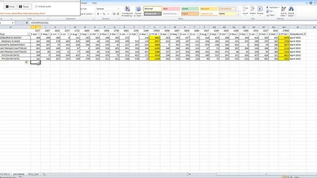Screen dimensions: 317x178
Task: Click the horizontal scrollbar thumb
Action: [266, 174]
